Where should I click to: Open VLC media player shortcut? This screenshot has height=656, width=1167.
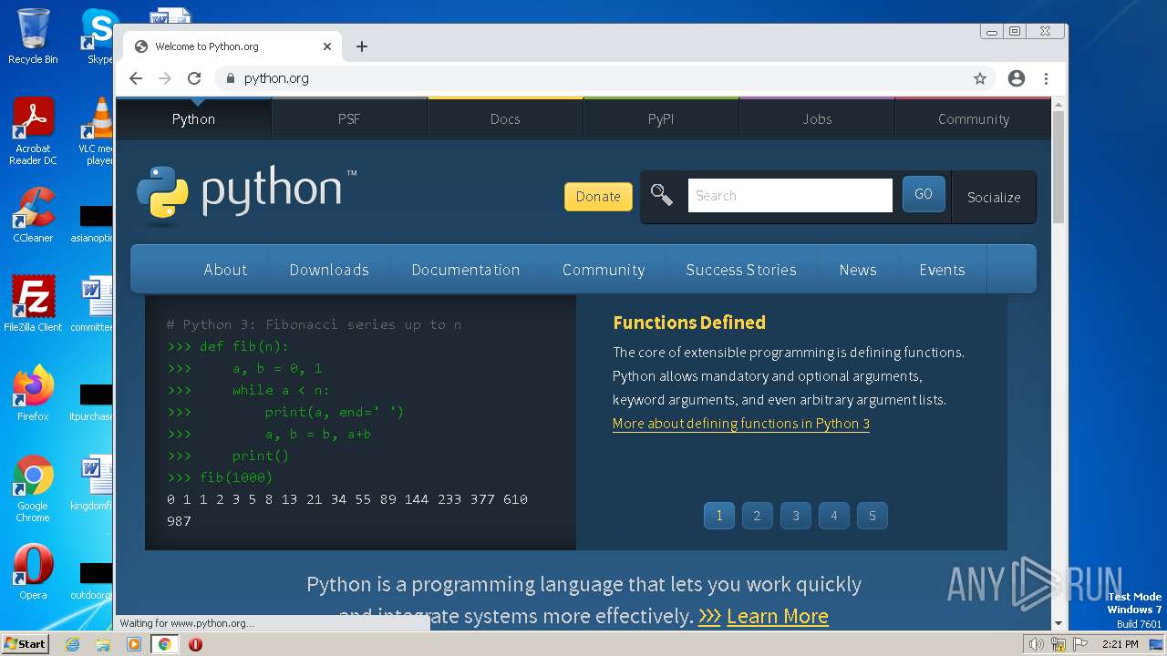pos(96,131)
